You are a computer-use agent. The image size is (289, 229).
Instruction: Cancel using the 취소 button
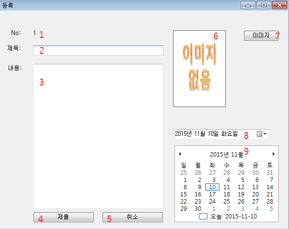pos(133,217)
